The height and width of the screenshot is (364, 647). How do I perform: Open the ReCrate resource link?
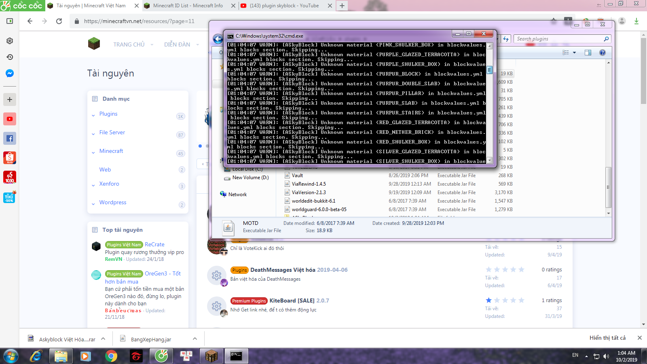tap(154, 244)
